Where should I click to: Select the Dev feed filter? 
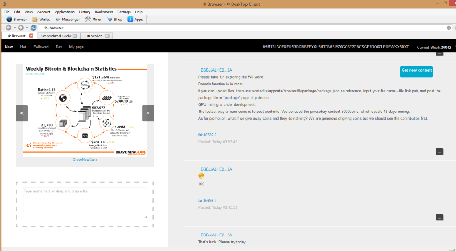(59, 47)
